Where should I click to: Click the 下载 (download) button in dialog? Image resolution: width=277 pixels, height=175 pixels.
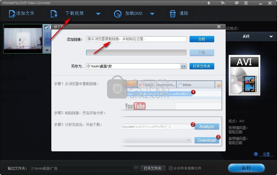pyautogui.click(x=202, y=52)
